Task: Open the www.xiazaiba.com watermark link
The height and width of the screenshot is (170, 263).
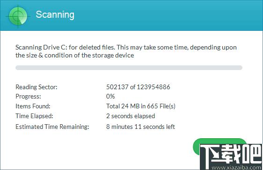Action: (236, 167)
